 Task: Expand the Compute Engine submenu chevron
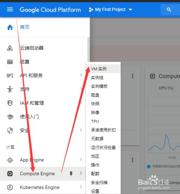tap(81, 173)
